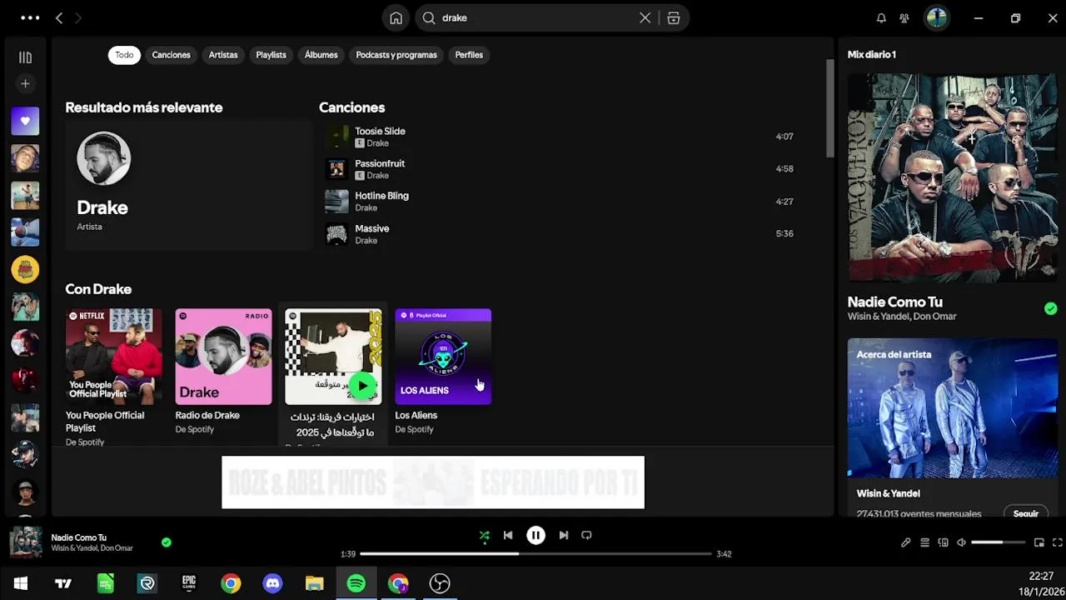Select the Todo filter chip
The image size is (1066, 600).
click(x=124, y=55)
